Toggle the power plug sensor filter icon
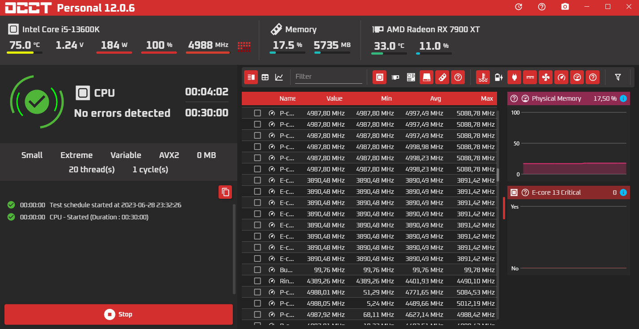The width and height of the screenshot is (639, 329). coord(514,77)
